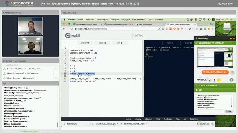
Task: Open the История menu
Action: pyautogui.click(x=115, y=20)
